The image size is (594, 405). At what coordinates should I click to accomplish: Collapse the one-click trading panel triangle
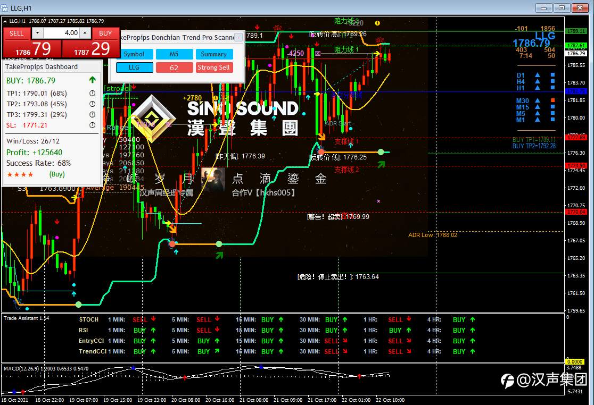[x=5, y=21]
